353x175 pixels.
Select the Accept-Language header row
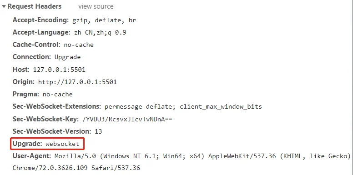pos(69,33)
